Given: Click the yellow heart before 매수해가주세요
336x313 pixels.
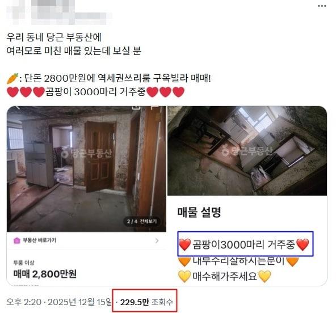Looking at the screenshot, I should pyautogui.click(x=184, y=276).
